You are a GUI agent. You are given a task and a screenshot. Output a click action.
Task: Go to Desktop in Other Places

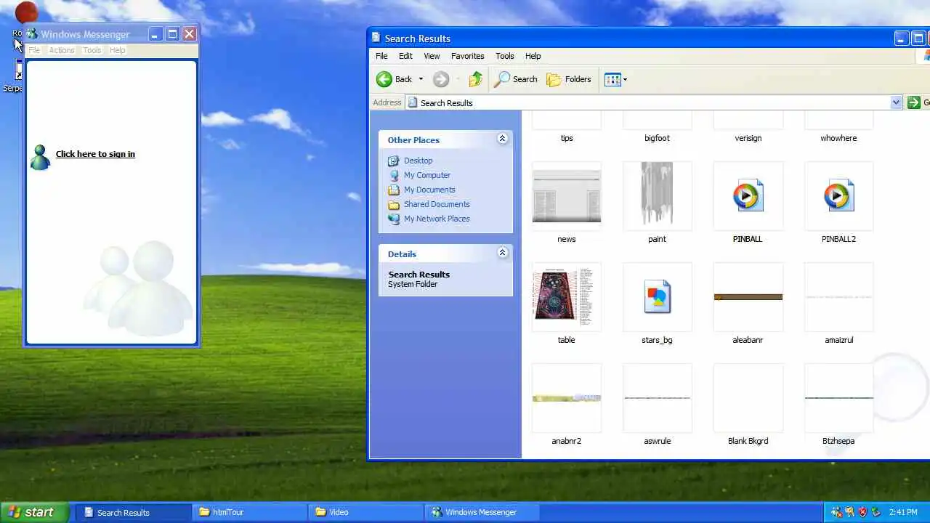point(418,161)
